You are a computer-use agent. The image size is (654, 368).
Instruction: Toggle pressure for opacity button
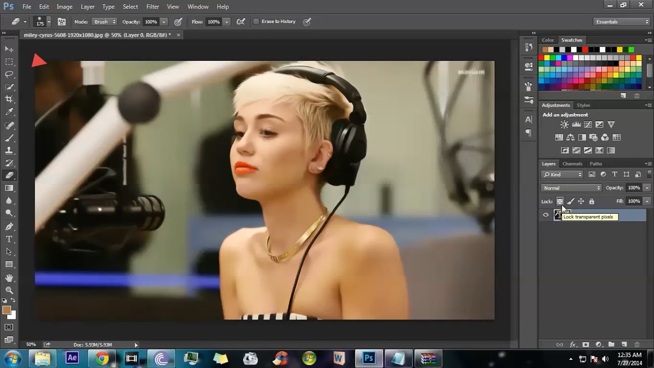click(x=178, y=22)
